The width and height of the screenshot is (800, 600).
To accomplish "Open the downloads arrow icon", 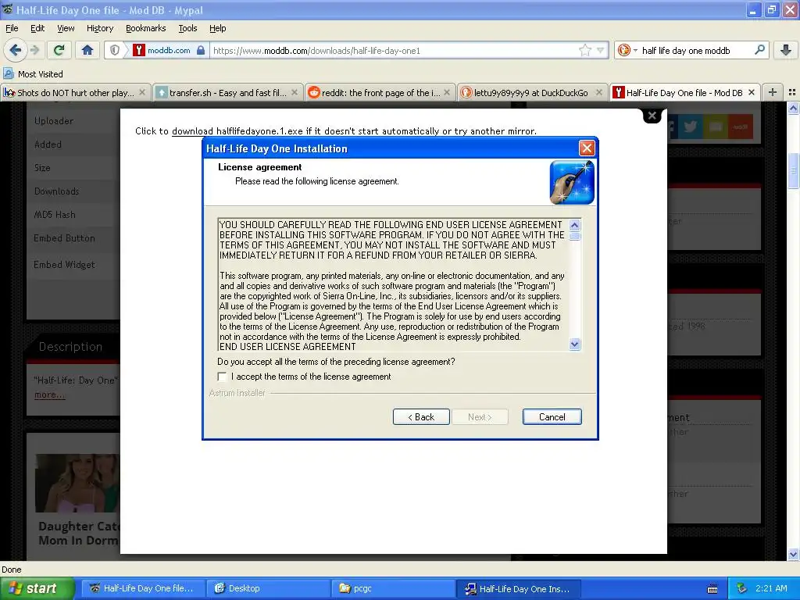I will click(x=786, y=50).
